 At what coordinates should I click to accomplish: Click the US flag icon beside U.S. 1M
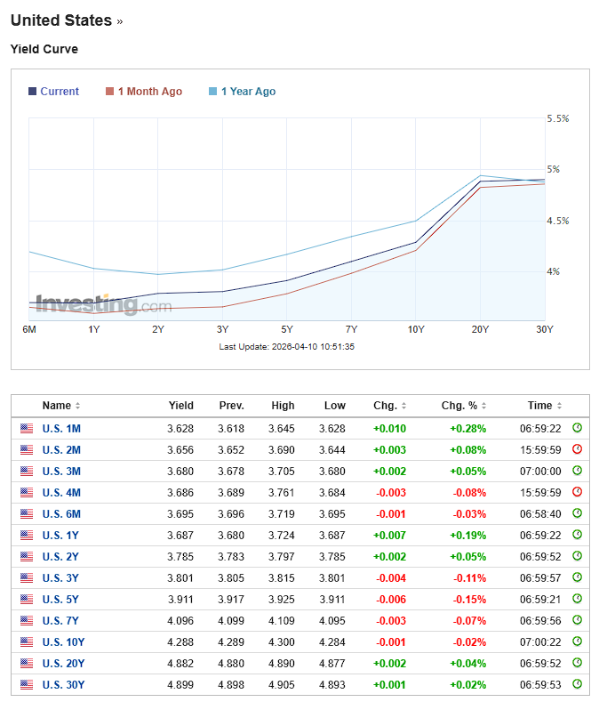(27, 428)
